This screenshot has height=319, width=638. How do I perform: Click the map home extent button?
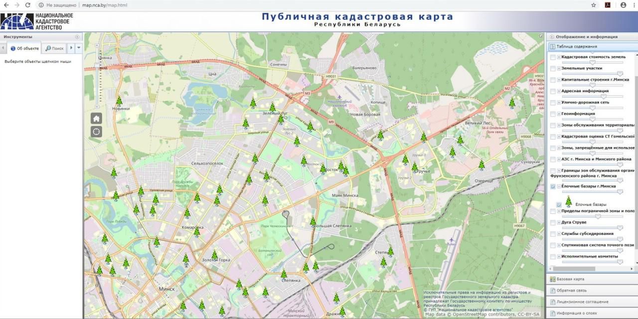[x=96, y=118]
